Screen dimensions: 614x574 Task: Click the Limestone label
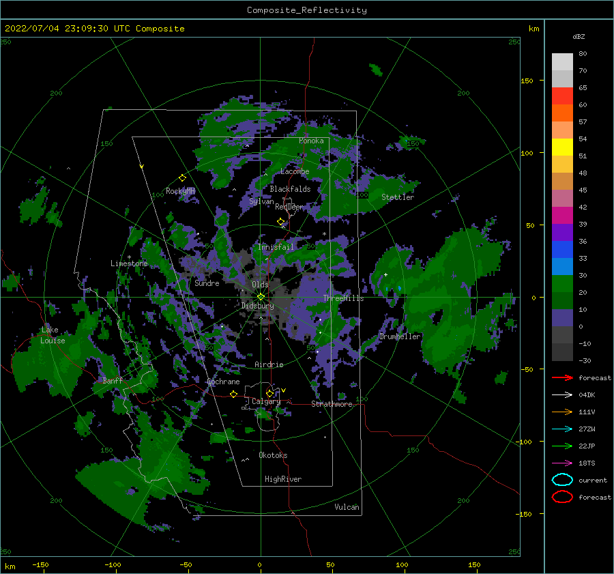point(129,263)
